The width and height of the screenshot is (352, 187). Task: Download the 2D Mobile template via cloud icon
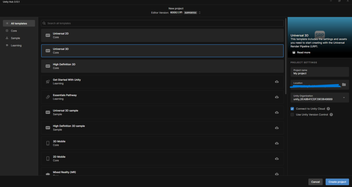click(x=277, y=158)
